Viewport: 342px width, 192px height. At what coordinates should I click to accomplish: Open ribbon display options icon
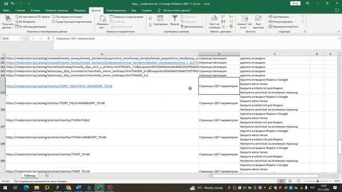tap(307, 4)
